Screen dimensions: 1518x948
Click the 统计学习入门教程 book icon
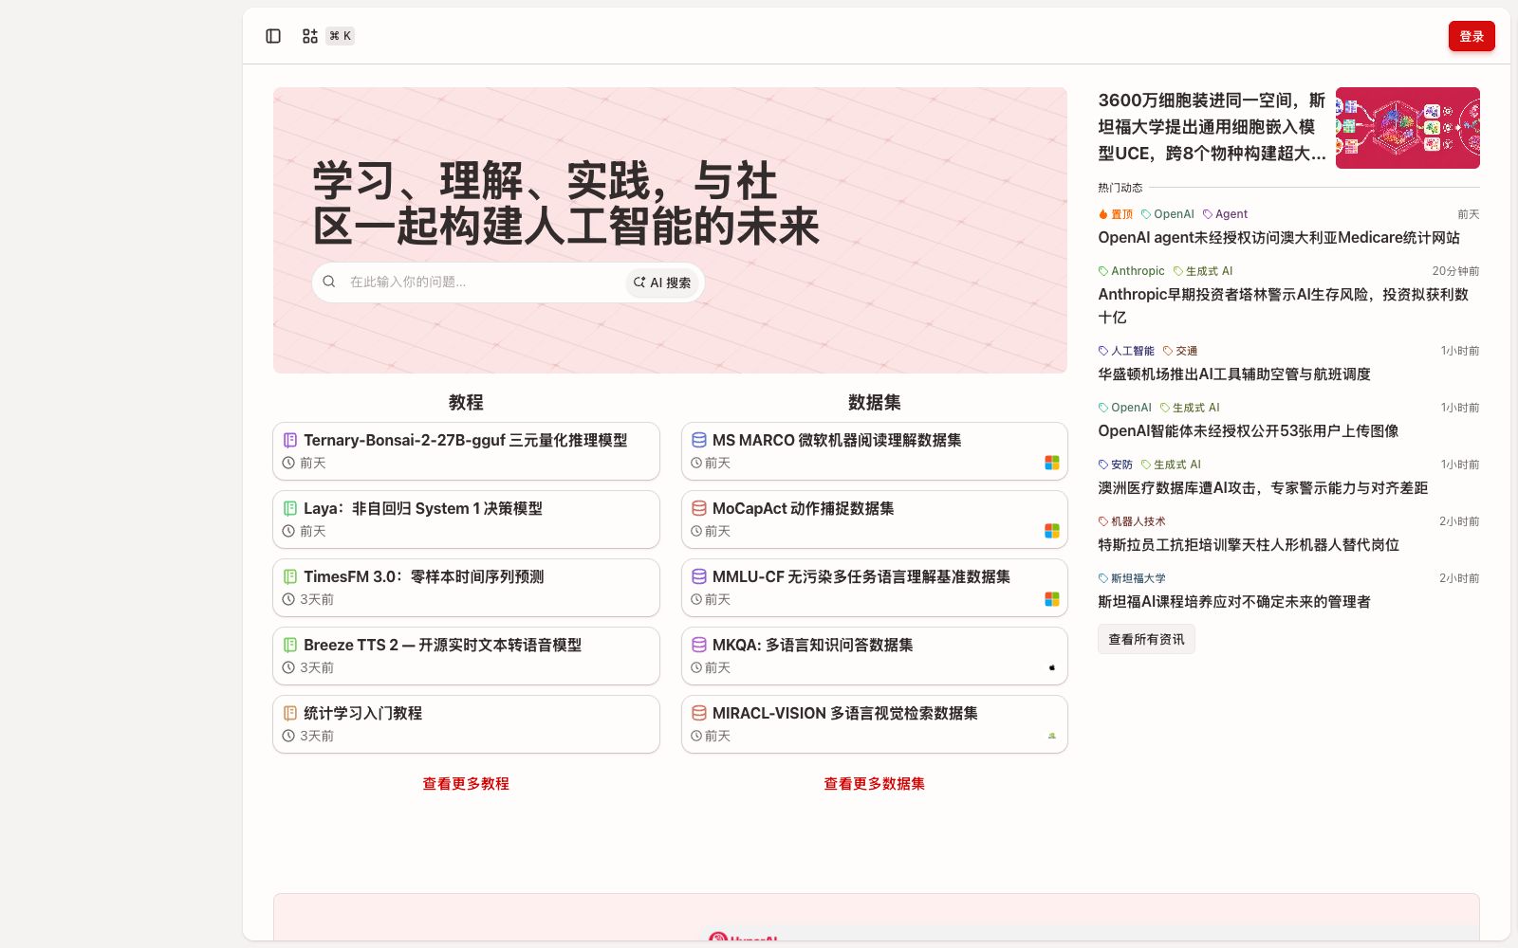coord(290,713)
